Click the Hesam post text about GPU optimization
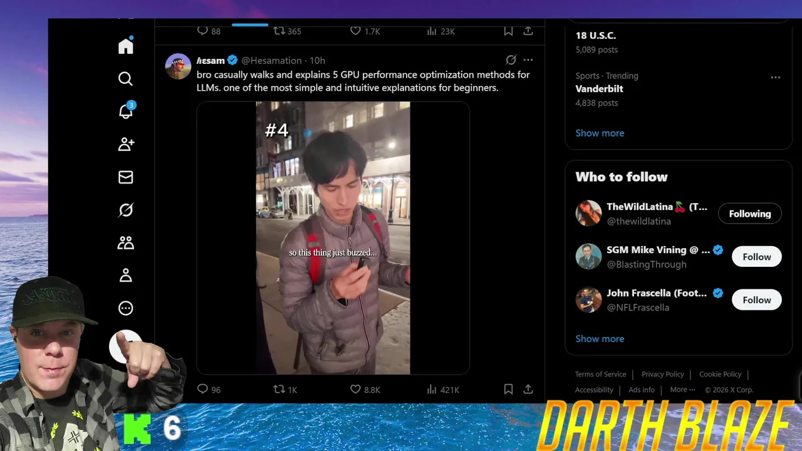The width and height of the screenshot is (802, 451). tap(363, 81)
